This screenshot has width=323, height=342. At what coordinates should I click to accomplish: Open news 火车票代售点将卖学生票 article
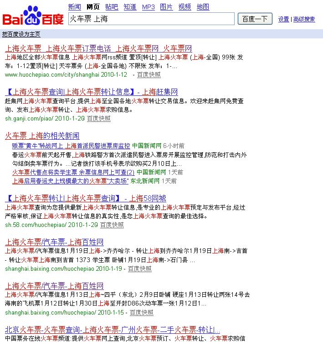pos(73,172)
